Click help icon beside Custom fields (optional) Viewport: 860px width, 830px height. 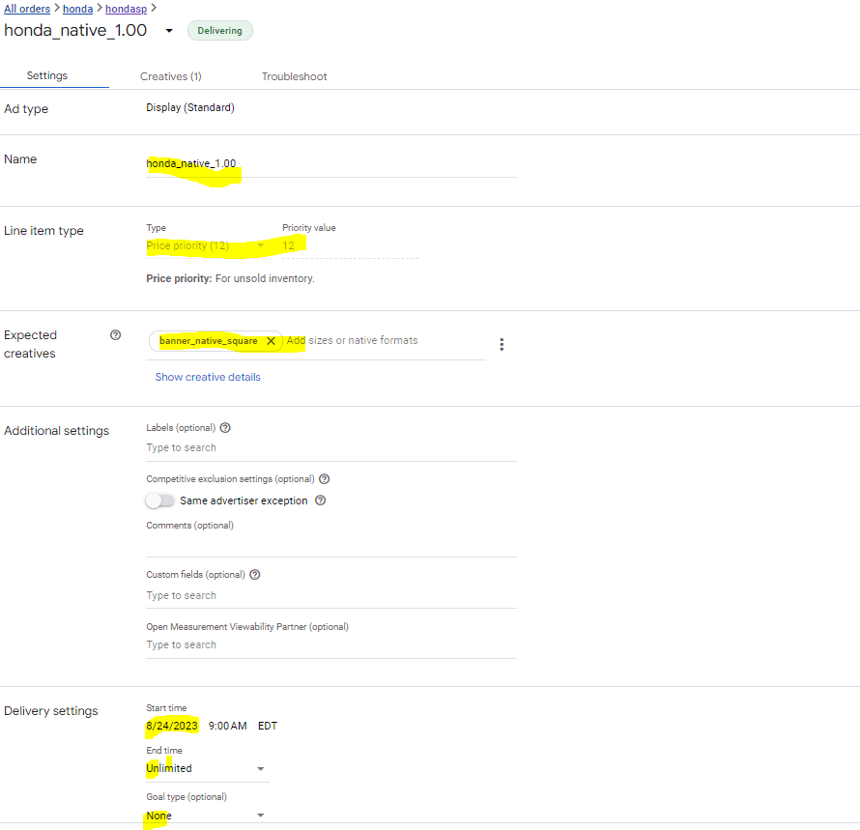coord(255,575)
